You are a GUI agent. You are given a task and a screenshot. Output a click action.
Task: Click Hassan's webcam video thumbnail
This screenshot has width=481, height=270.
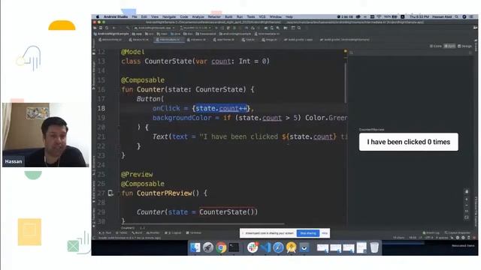[46, 135]
